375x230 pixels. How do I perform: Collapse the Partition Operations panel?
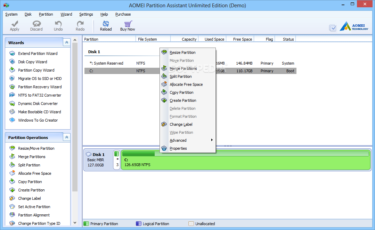point(67,137)
